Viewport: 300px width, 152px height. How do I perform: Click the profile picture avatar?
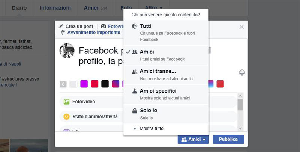coord(67,51)
